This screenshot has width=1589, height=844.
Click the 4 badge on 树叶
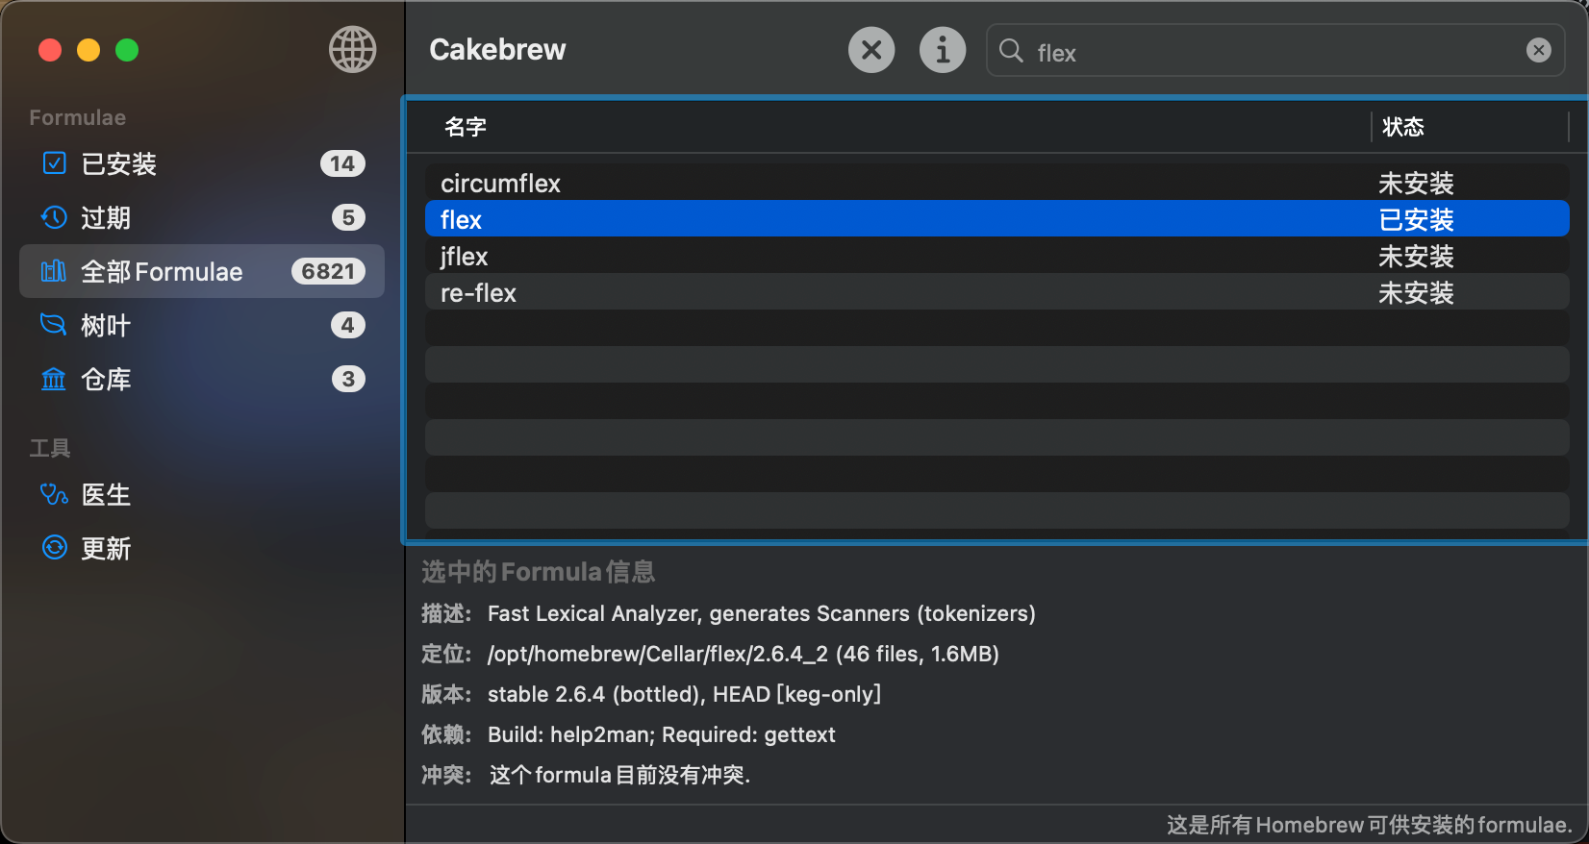click(348, 325)
